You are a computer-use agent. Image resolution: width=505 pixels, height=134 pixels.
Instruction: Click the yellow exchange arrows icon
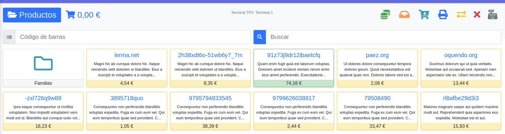click(461, 15)
